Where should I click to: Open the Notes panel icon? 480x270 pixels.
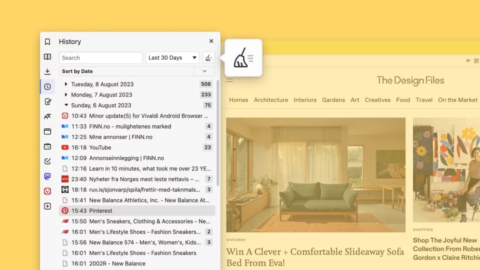47,101
